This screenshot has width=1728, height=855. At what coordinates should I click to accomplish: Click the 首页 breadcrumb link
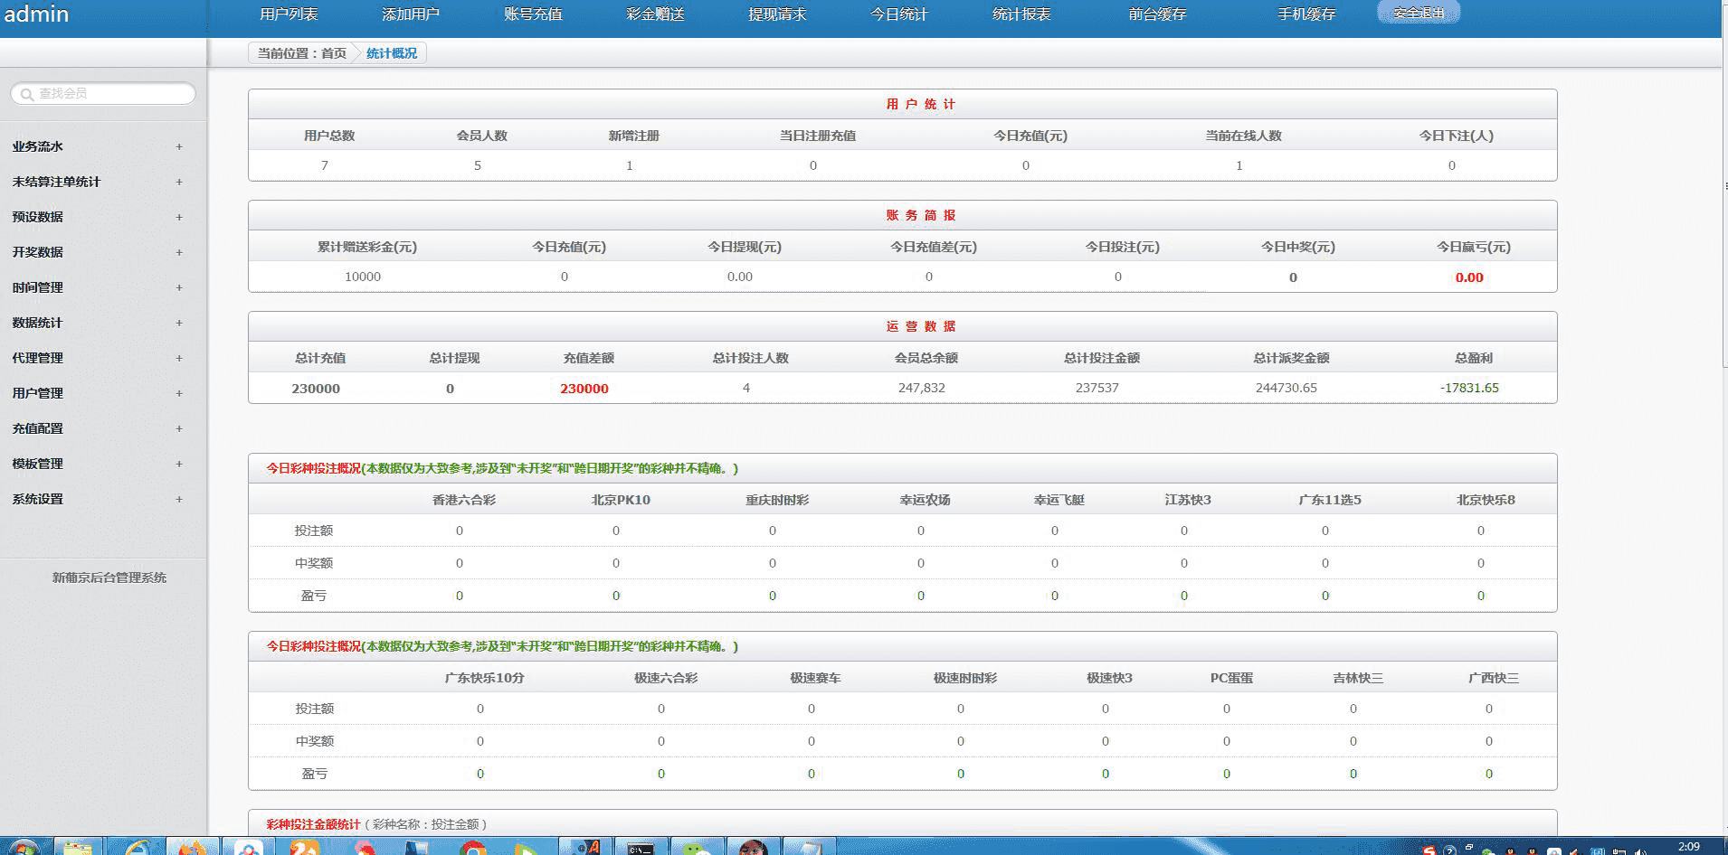coord(334,53)
